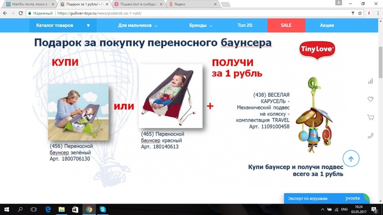Image resolution: width=383 pixels, height=215 pixels.
Task: Open the Топ 20 page
Action: tap(245, 25)
